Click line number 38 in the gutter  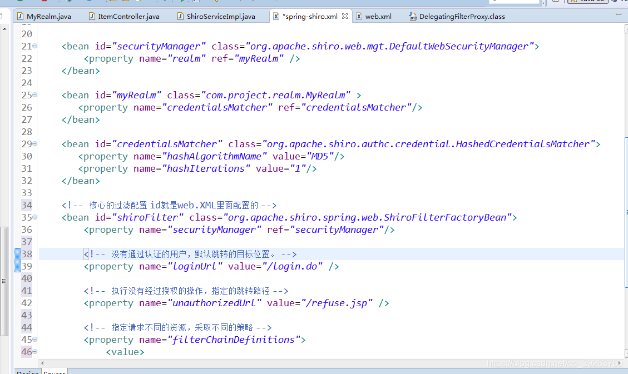tap(27, 254)
